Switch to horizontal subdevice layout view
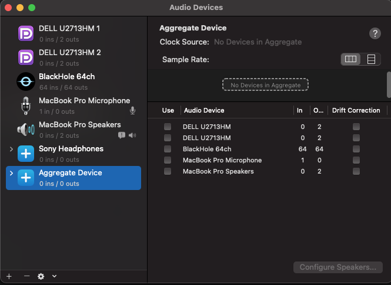Screen dimensions: 391x285 [350, 59]
